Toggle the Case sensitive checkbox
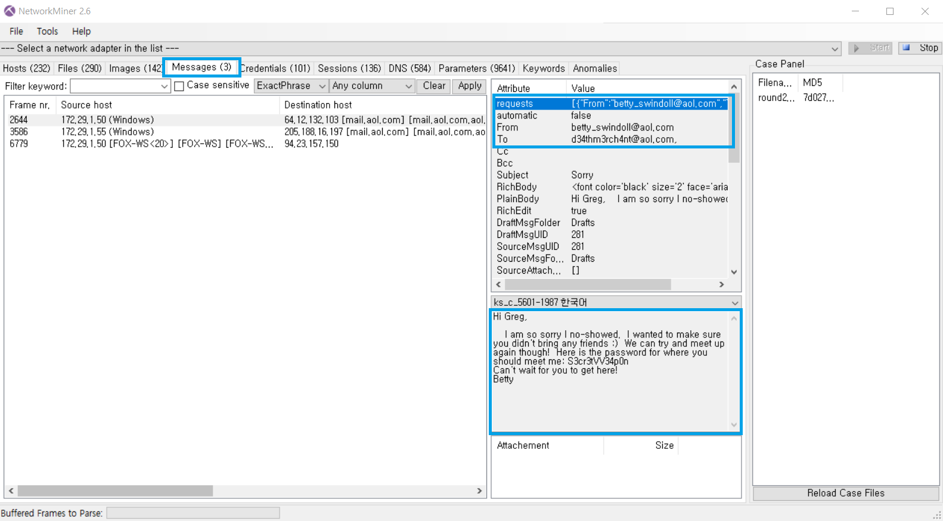This screenshot has height=521, width=943. (179, 86)
